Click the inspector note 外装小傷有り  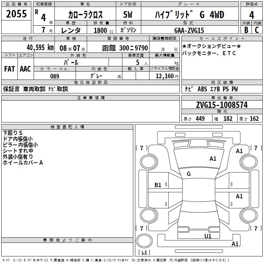click(18, 156)
